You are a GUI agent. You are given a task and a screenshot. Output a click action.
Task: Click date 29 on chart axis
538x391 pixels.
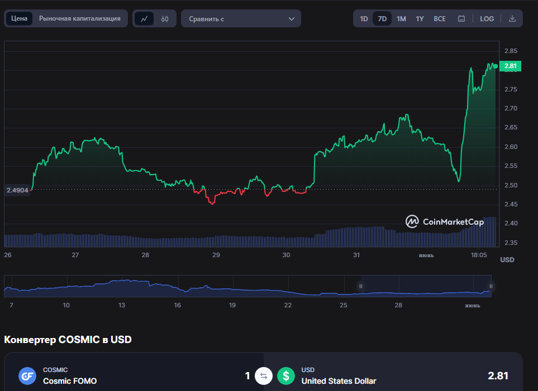(x=216, y=255)
